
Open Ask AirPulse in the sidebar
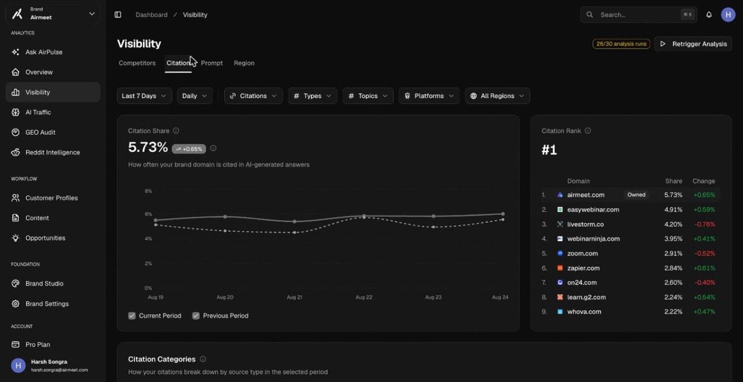(x=53, y=52)
